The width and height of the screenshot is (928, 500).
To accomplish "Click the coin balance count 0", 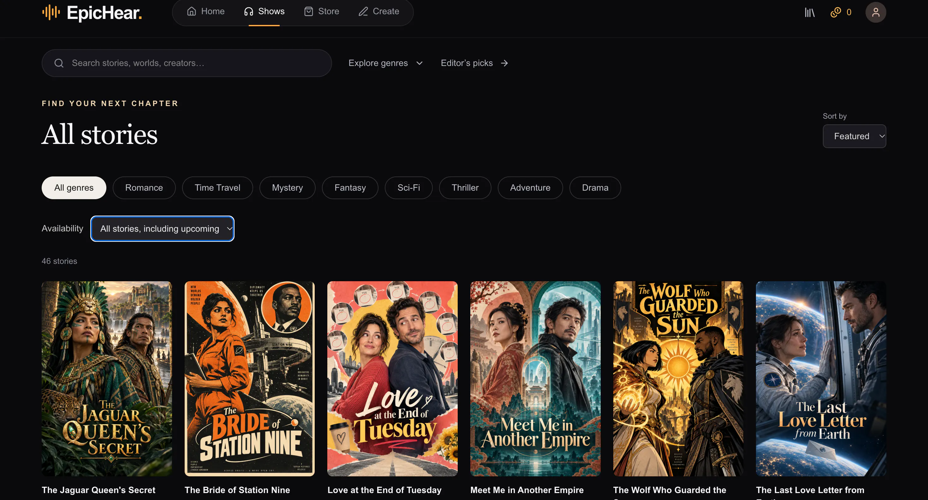I will (x=849, y=13).
